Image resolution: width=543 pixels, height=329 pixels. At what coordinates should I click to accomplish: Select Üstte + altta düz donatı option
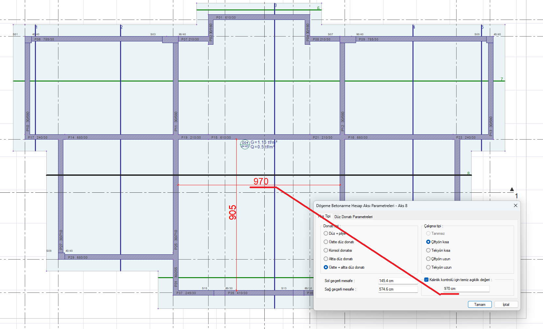click(326, 267)
